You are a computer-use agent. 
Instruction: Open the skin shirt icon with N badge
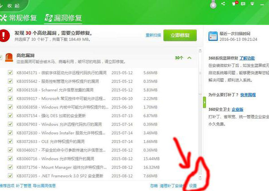(234, 4)
